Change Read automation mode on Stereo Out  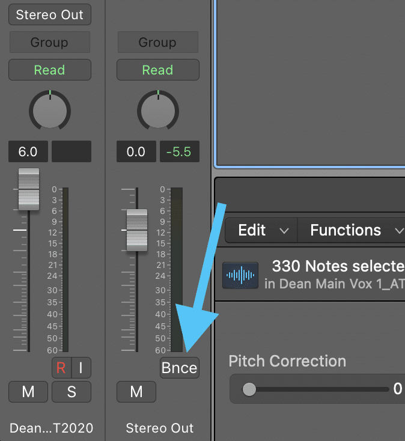click(158, 70)
